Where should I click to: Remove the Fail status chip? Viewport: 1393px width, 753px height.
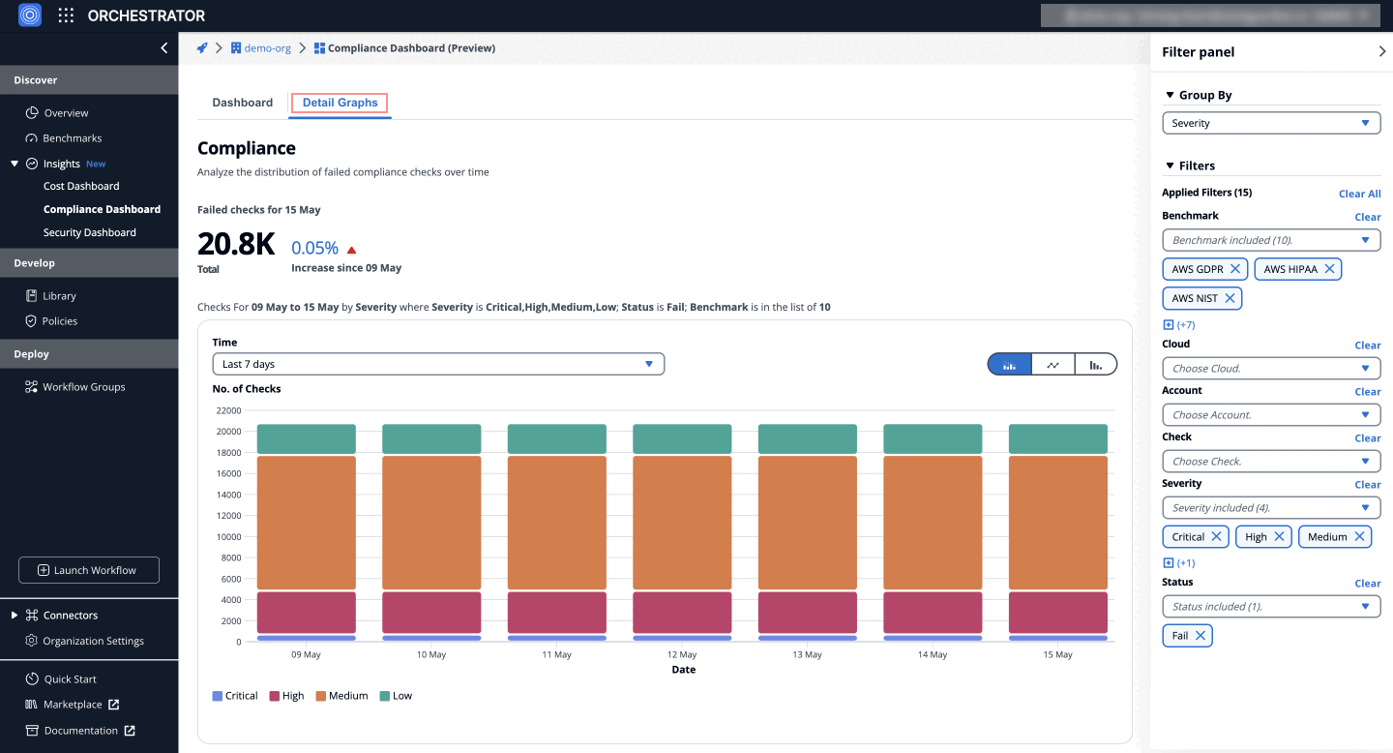(x=1200, y=636)
